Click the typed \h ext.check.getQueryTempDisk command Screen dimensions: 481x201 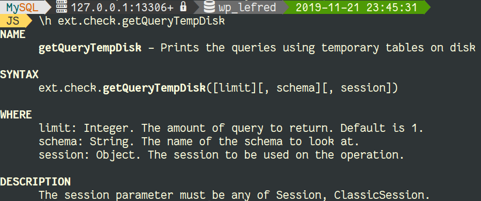132,21
